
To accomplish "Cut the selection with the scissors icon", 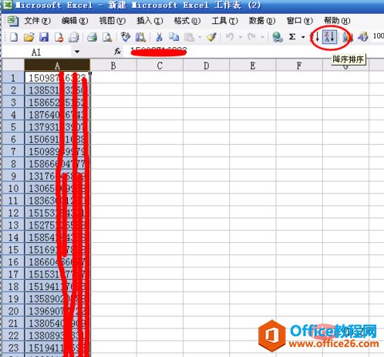I will (x=159, y=37).
